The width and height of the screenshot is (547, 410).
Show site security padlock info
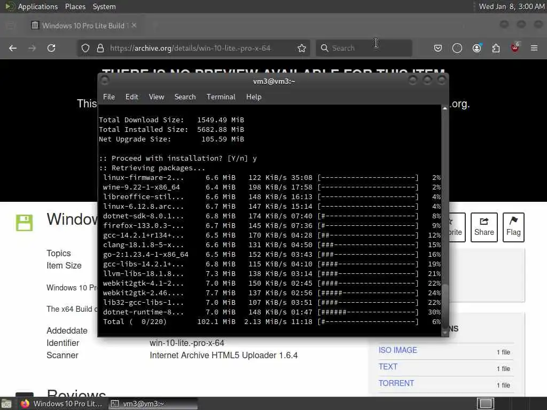point(100,48)
